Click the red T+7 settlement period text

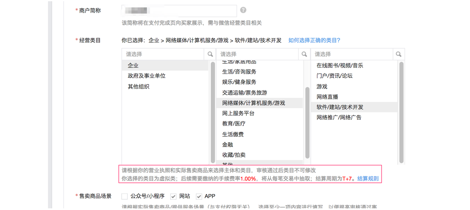tap(347, 179)
